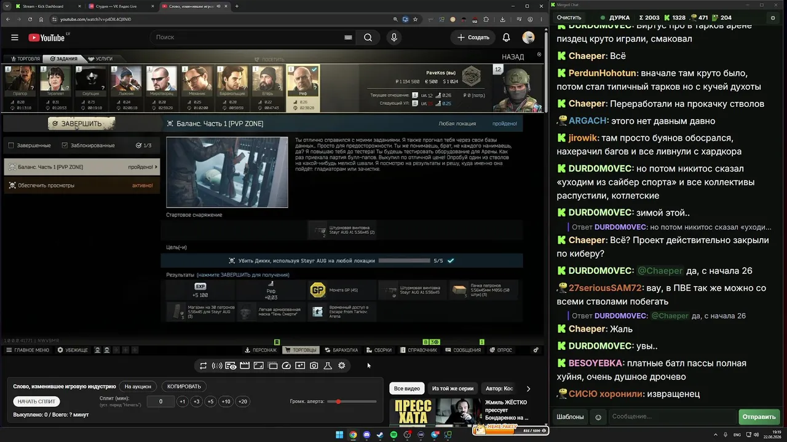Click the flask toolbar icon
The width and height of the screenshot is (787, 442).
328,366
